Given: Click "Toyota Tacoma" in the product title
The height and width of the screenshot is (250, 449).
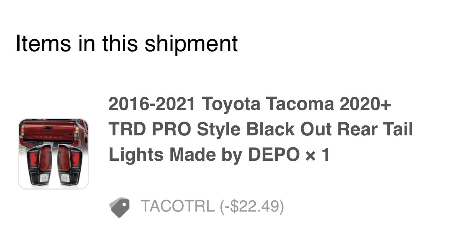Looking at the screenshot, I should pyautogui.click(x=268, y=104).
